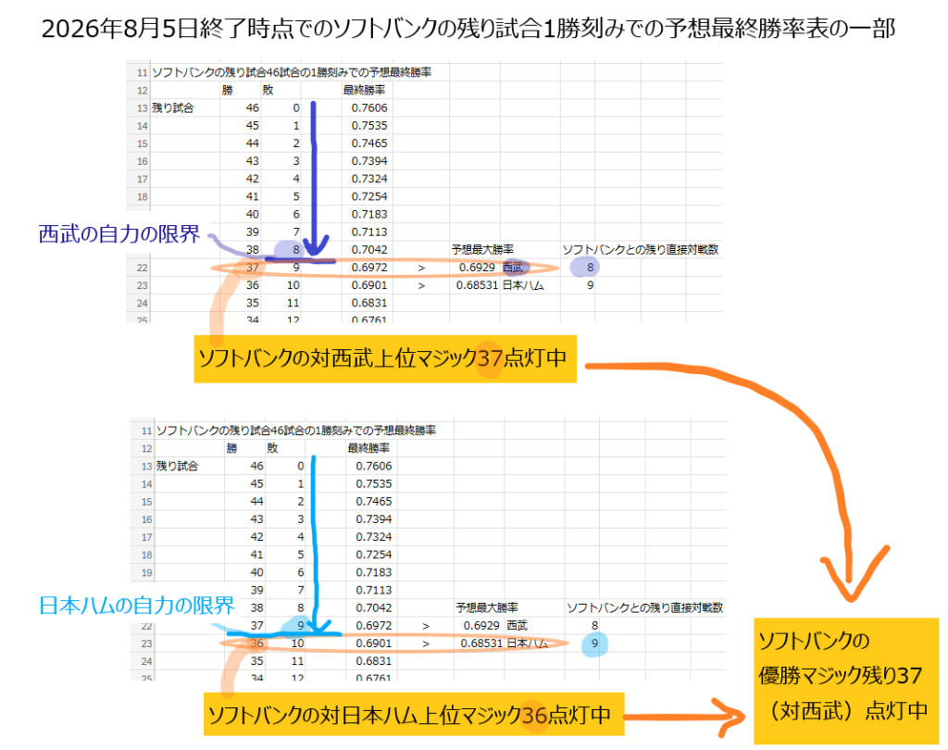Click the 勝 column header in the upper spreadsheet

point(228,90)
